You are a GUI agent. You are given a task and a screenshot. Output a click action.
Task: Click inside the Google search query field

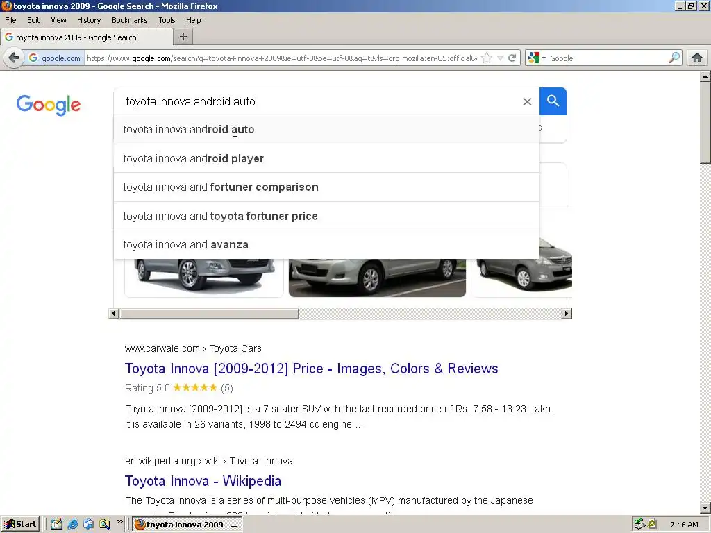317,101
